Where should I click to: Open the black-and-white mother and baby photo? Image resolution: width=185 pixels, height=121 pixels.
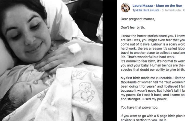[x=51, y=60]
